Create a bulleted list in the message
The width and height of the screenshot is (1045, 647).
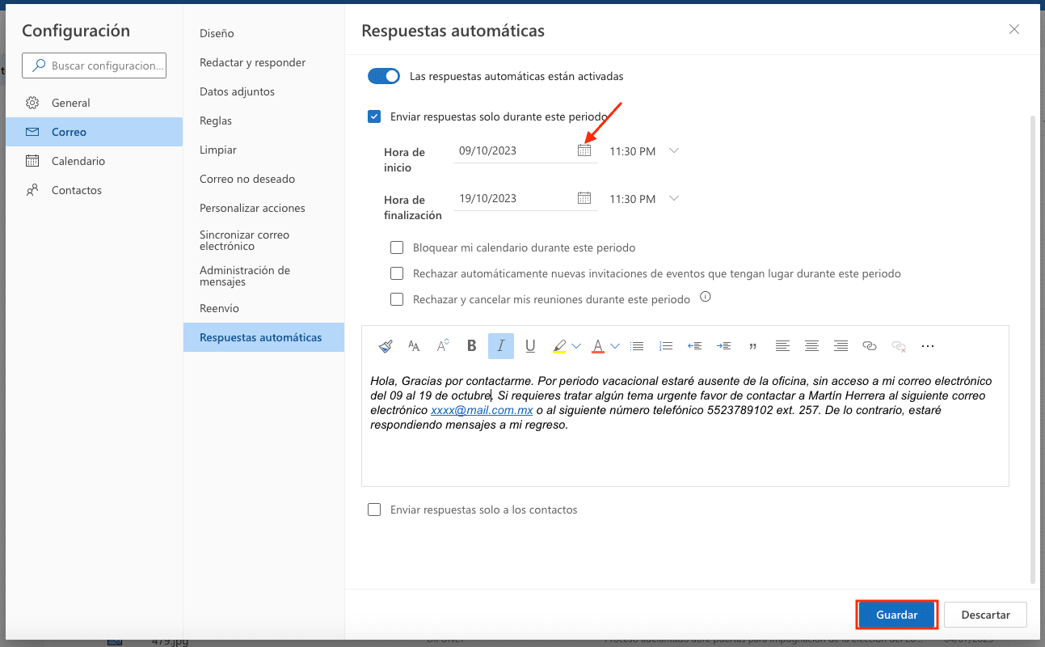click(637, 345)
